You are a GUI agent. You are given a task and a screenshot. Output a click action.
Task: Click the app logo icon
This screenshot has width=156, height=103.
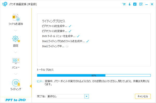pos(5,4)
